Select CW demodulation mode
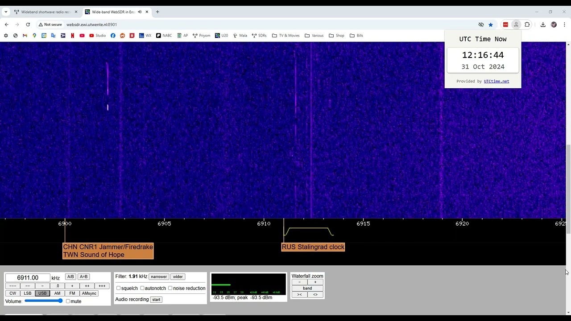 point(12,293)
